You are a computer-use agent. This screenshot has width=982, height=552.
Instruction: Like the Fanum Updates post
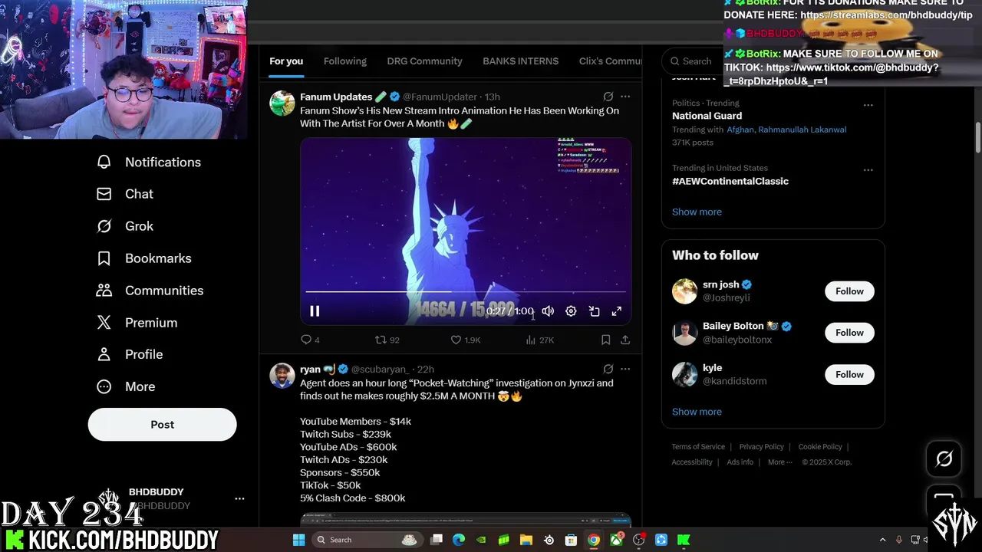point(465,340)
